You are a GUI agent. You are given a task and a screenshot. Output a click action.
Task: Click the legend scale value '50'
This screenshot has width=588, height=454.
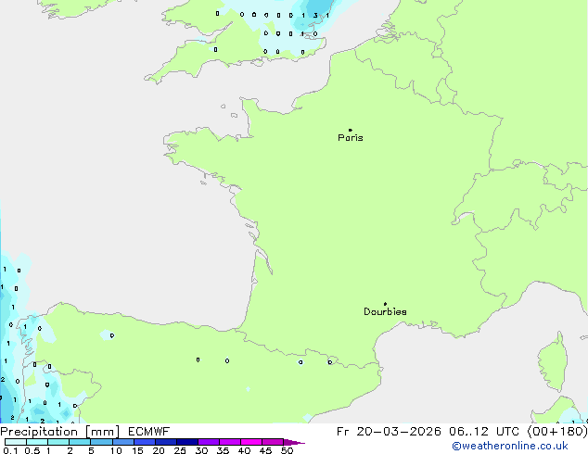288,450
